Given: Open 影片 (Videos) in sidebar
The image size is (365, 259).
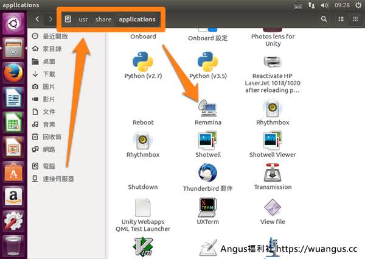Looking at the screenshot, I should point(66,99).
